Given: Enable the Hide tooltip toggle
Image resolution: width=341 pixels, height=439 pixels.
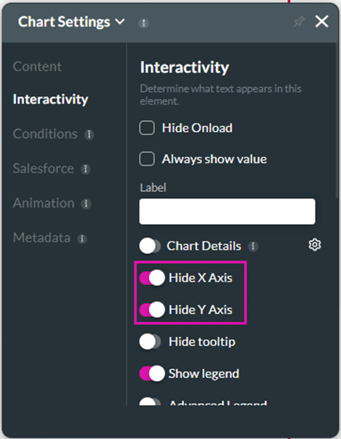Looking at the screenshot, I should click(151, 341).
